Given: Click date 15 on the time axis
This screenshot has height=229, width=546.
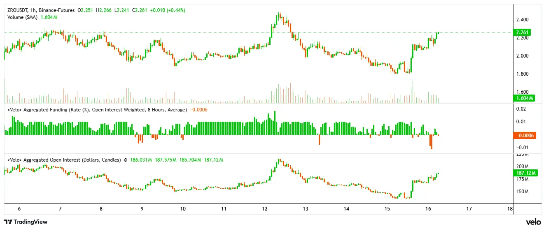Looking at the screenshot, I should tap(387, 209).
